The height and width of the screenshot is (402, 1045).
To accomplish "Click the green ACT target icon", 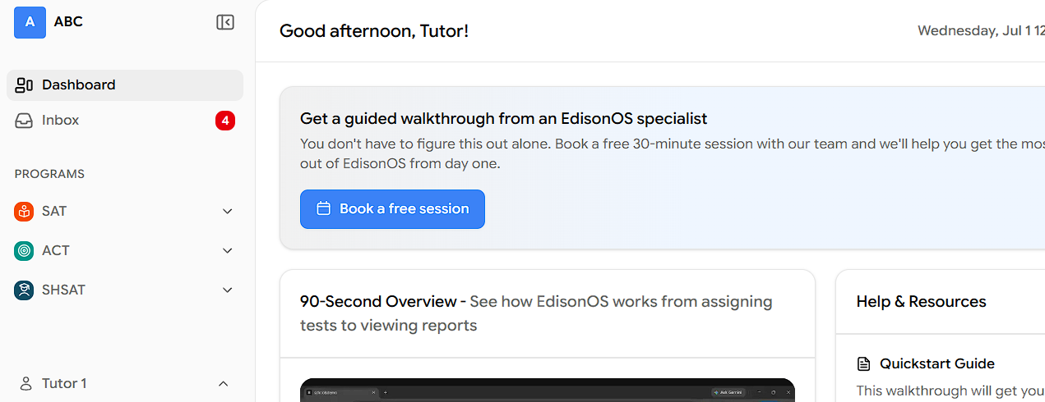I will [24, 250].
